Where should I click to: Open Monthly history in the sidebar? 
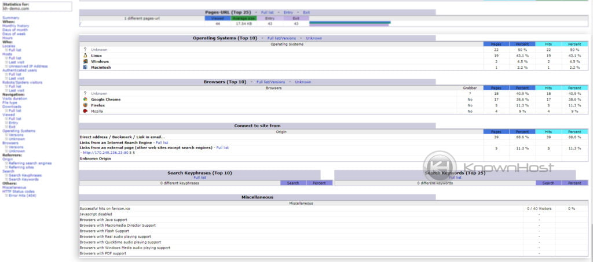(16, 25)
